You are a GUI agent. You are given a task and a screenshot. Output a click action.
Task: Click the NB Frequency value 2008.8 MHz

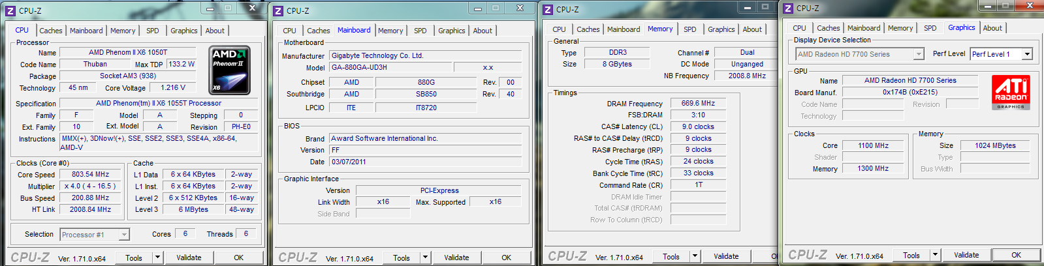747,76
